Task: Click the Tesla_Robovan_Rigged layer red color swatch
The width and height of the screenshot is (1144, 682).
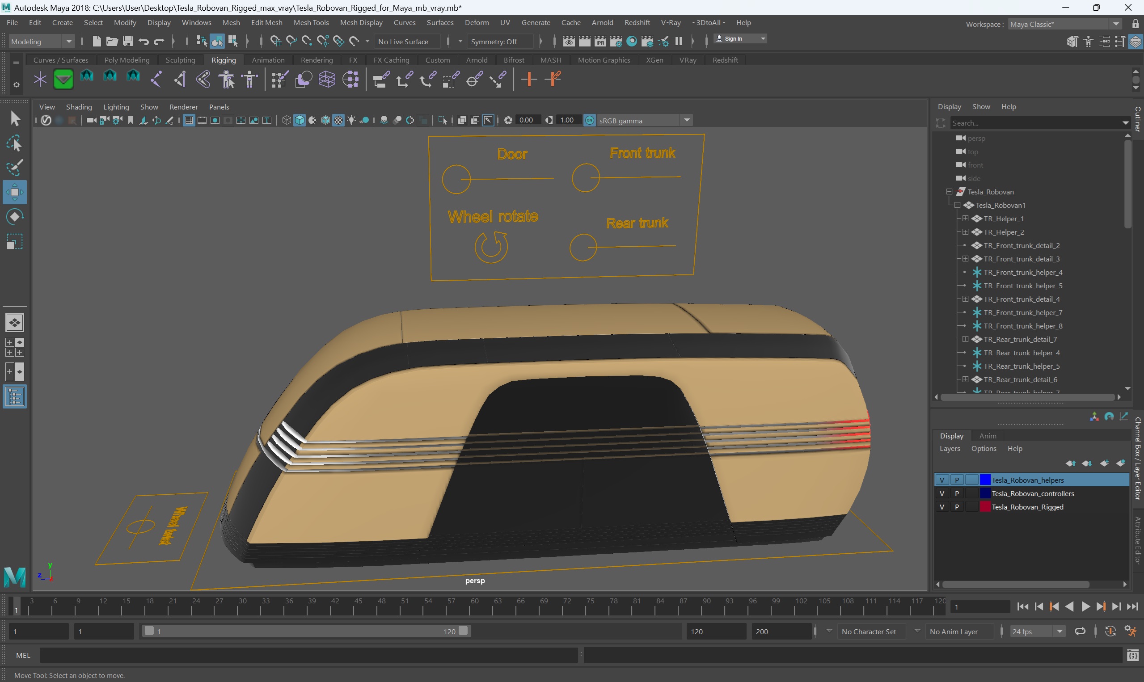Action: pos(985,507)
